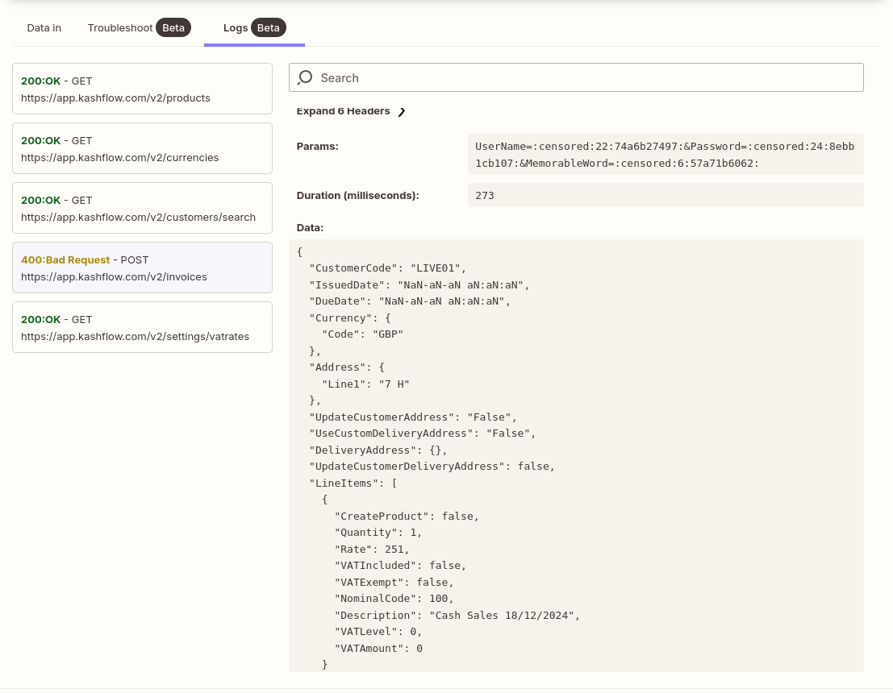Open the GET customers/search log entry
The width and height of the screenshot is (893, 693).
(142, 208)
